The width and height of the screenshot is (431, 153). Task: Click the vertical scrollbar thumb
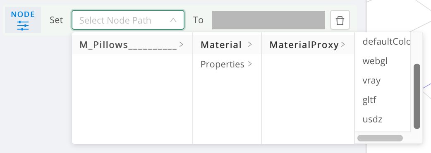pos(417,96)
